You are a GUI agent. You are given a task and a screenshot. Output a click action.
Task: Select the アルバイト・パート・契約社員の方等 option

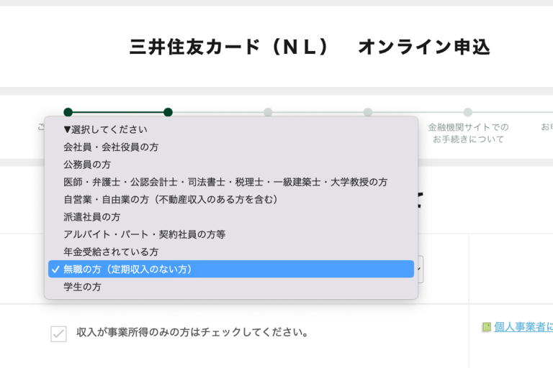pyautogui.click(x=144, y=234)
